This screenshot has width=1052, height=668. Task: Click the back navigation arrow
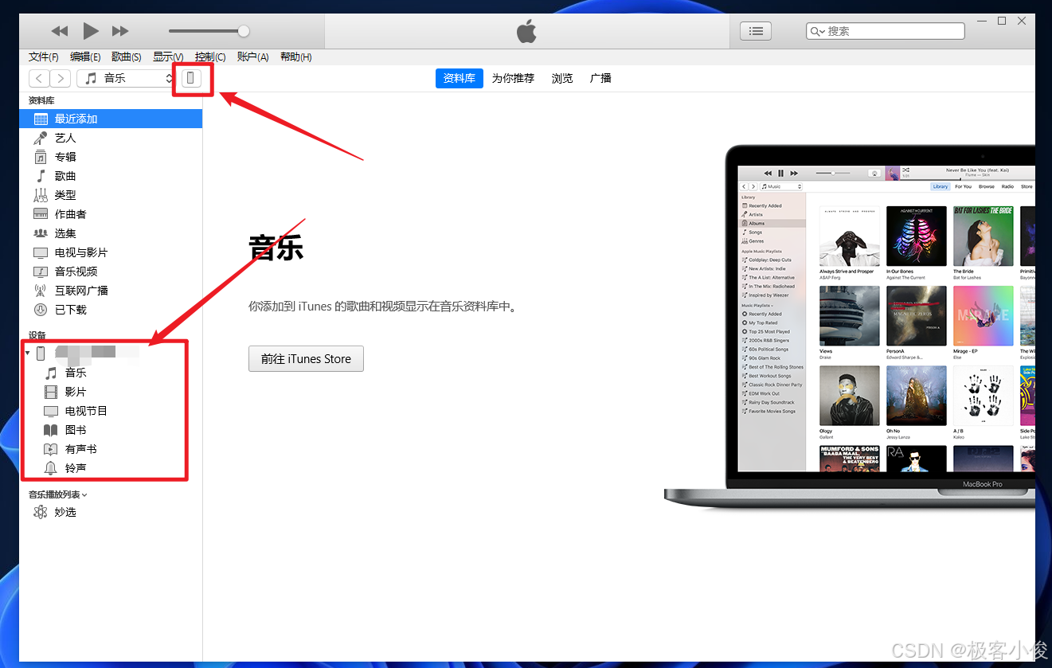click(39, 78)
